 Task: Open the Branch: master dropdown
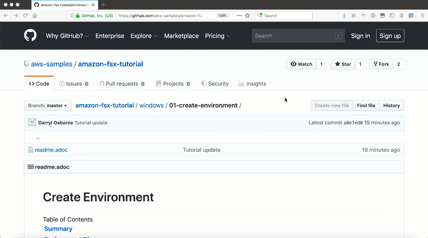47,105
